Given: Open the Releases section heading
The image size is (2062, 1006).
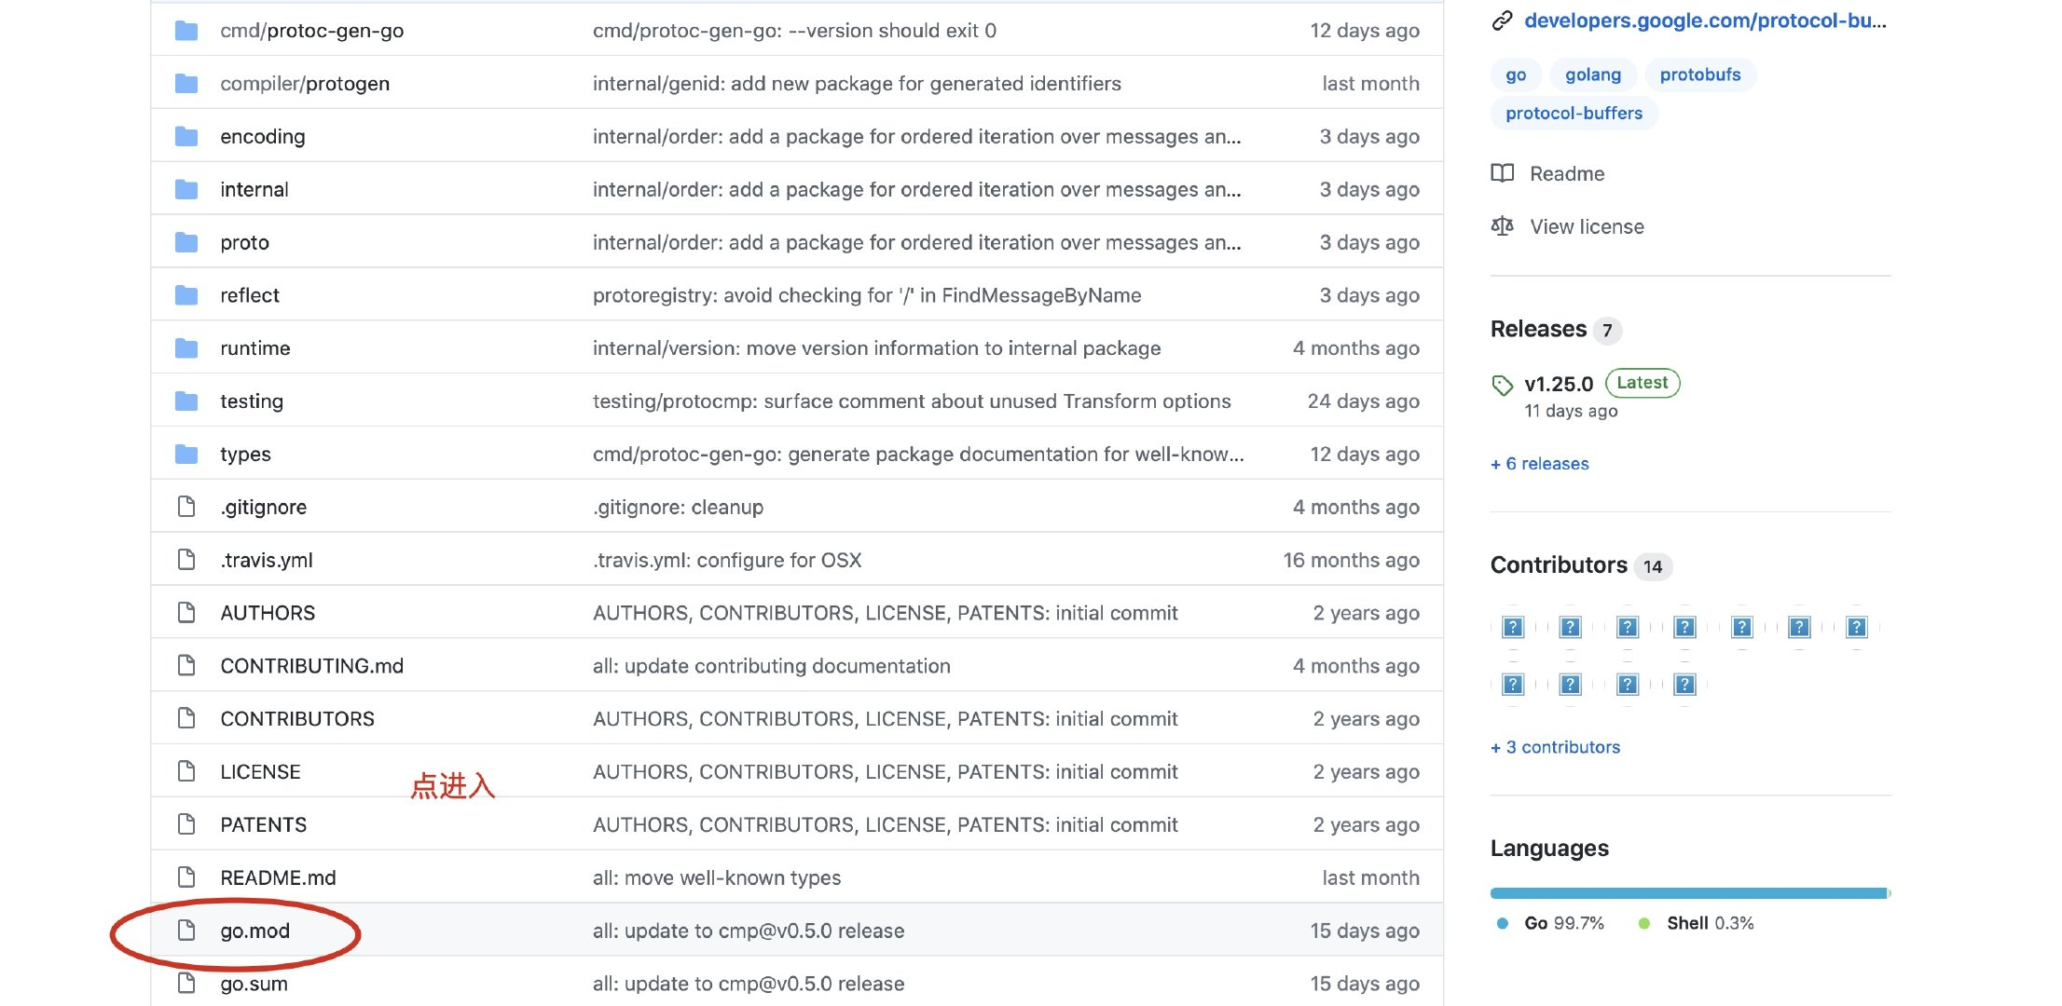Looking at the screenshot, I should (x=1538, y=329).
